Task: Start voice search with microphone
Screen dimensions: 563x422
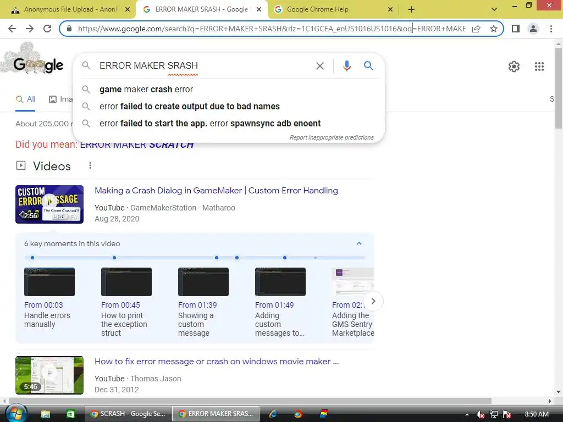Action: coord(346,66)
